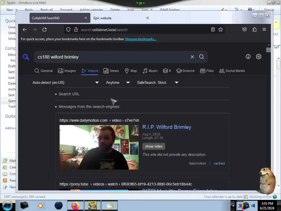Expand the Search URL section
This screenshot has height=211, width=281.
[x=68, y=94]
